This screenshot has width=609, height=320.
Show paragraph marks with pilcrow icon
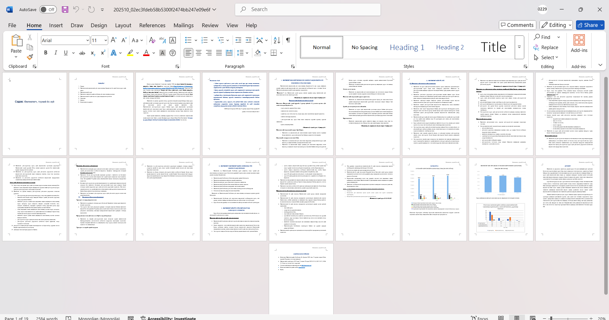288,40
